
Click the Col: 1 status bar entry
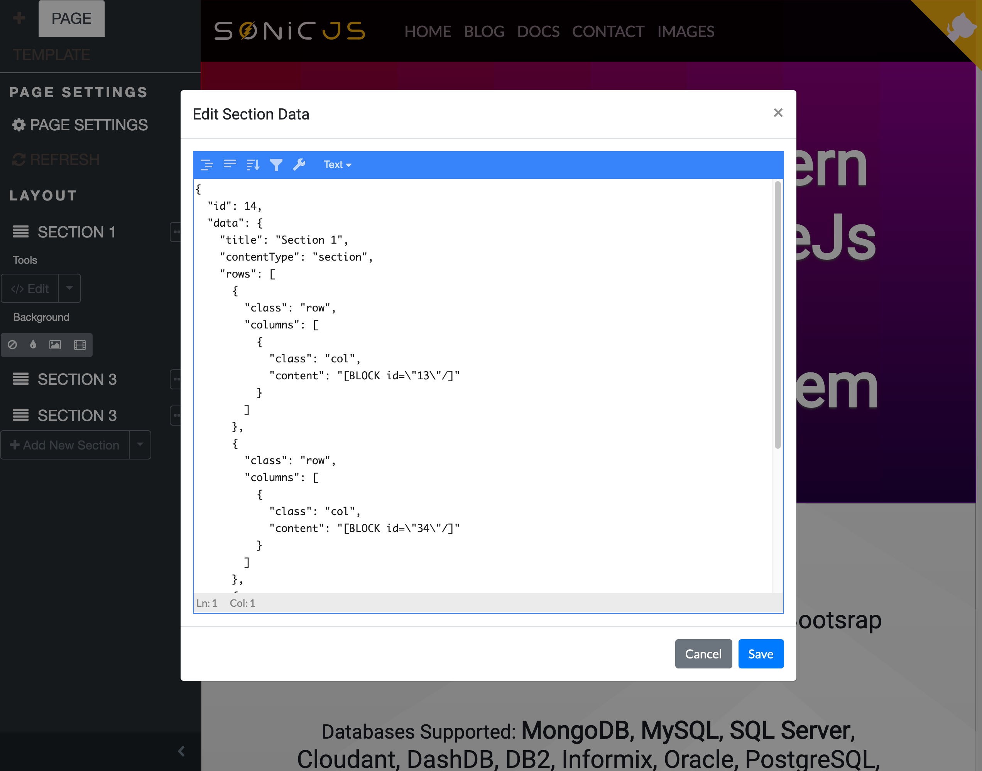243,603
